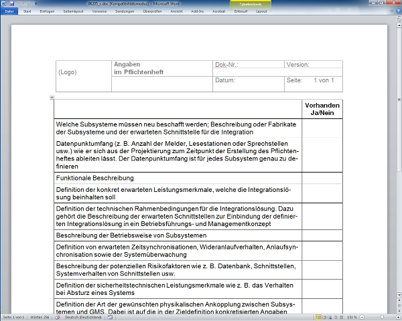Click the table move handle icon

click(52, 98)
